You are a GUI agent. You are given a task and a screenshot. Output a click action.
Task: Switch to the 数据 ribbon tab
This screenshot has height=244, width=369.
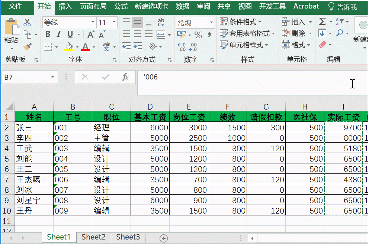(x=183, y=6)
